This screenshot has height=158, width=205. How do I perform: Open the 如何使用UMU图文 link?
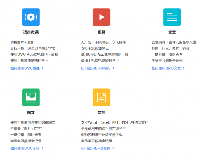[25, 149]
